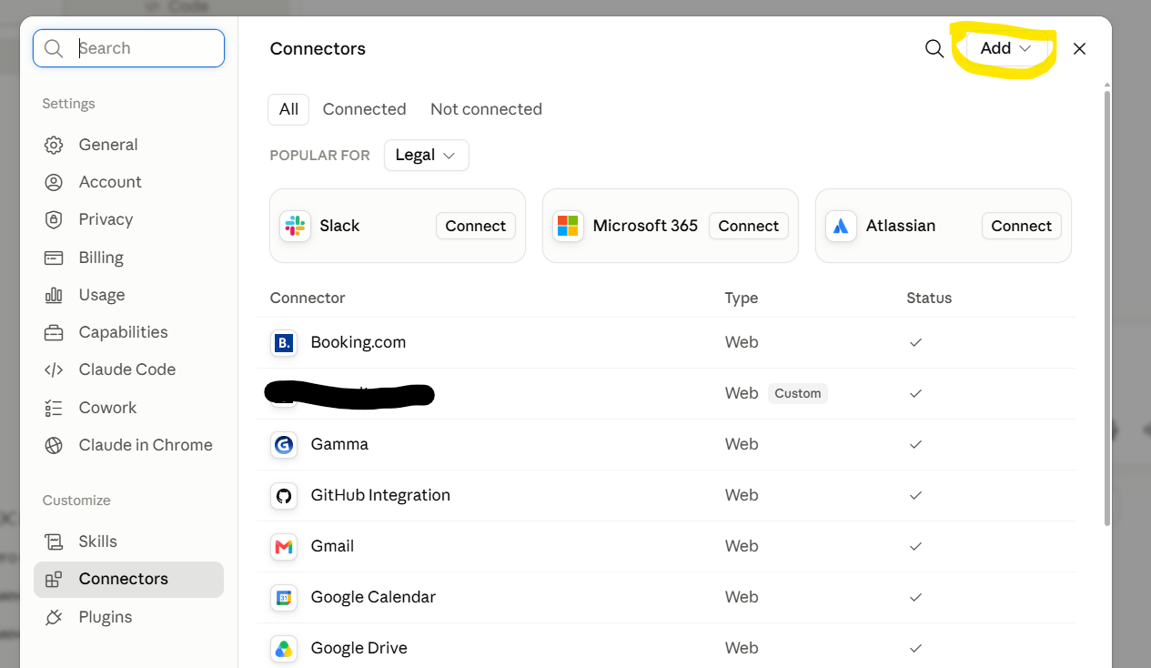1151x668 pixels.
Task: Click the Usage bar chart icon
Action: [x=54, y=295]
